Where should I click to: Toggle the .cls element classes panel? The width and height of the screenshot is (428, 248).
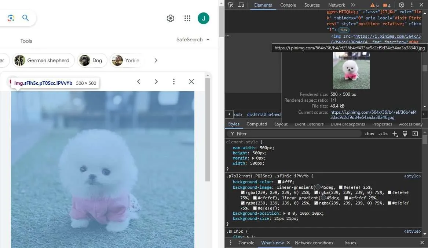(383, 134)
